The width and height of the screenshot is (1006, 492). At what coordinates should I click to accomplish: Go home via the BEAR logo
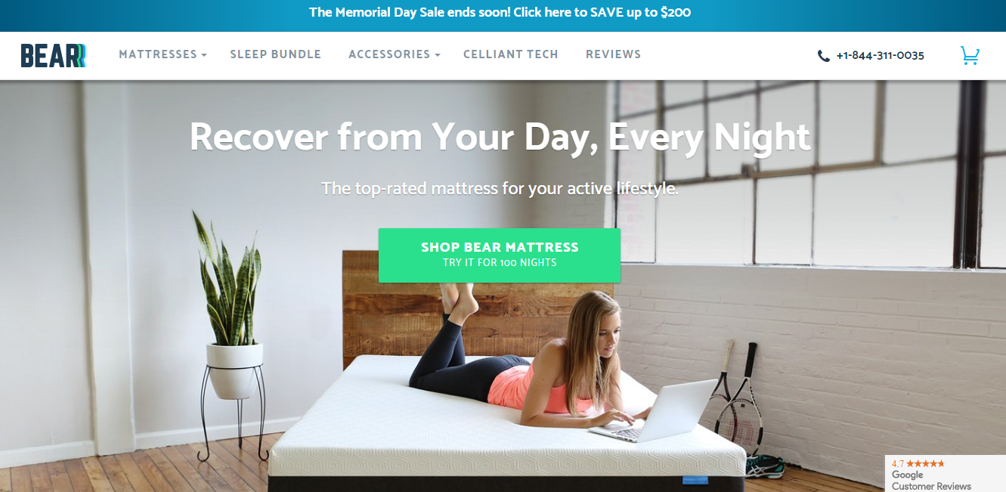click(x=54, y=56)
